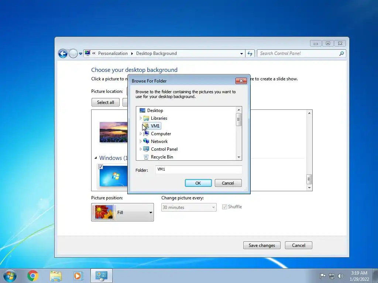Launch Google Chrome from taskbar
This screenshot has height=283, width=378.
click(33, 276)
